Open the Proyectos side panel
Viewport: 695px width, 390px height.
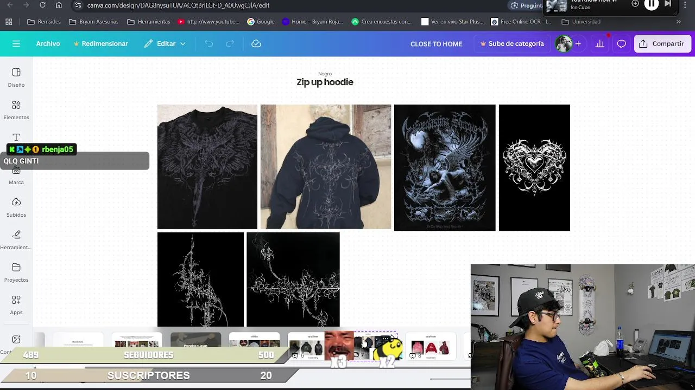click(16, 272)
